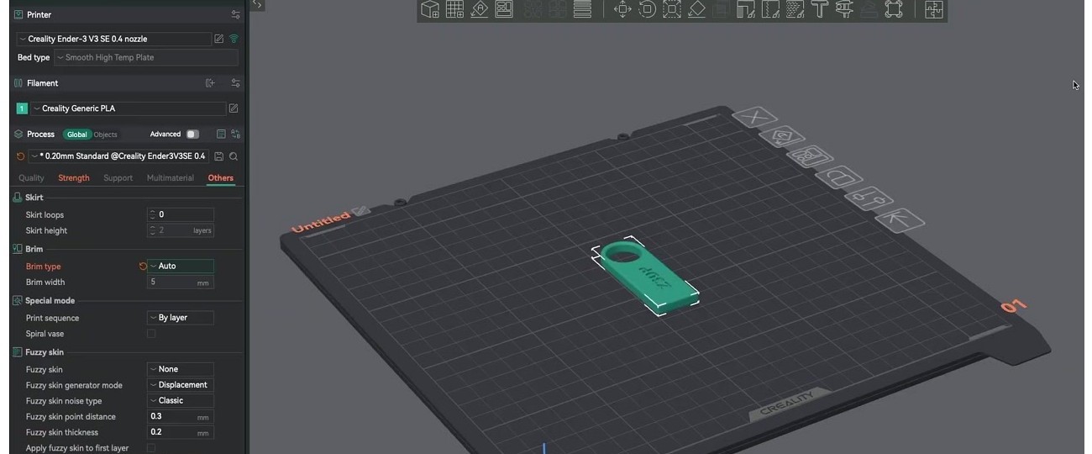Click the Arrange all objects toolbar icon
The height and width of the screenshot is (454, 1092).
(504, 9)
